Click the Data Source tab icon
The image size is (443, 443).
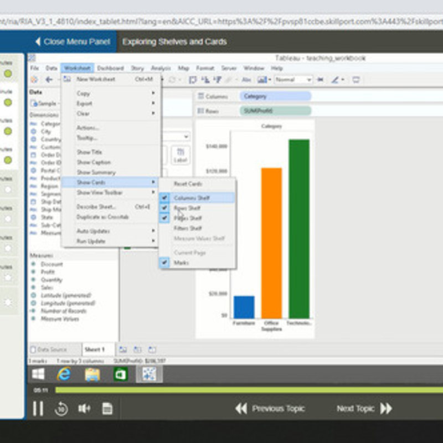coord(33,349)
